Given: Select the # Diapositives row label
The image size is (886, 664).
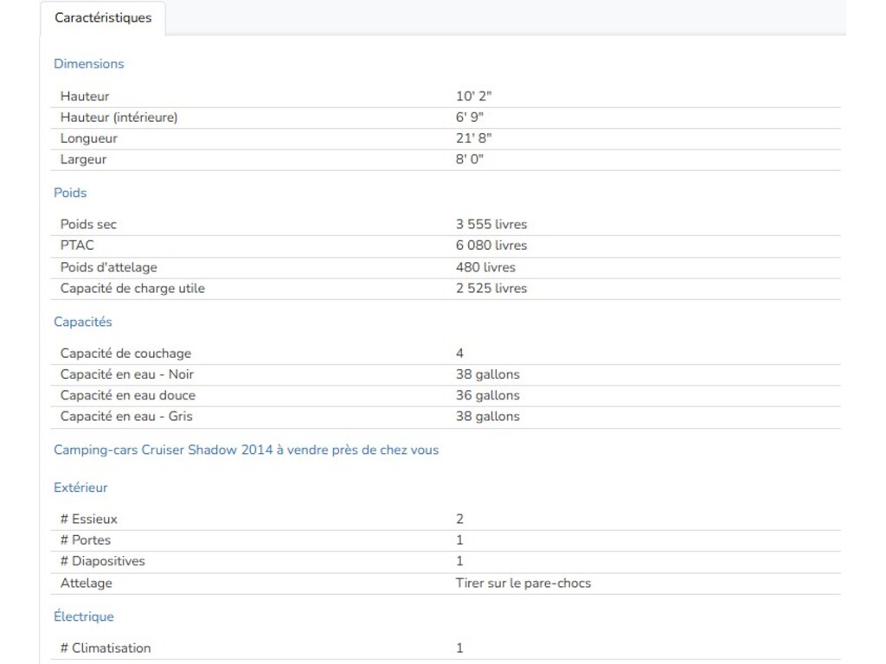Looking at the screenshot, I should pyautogui.click(x=102, y=561).
